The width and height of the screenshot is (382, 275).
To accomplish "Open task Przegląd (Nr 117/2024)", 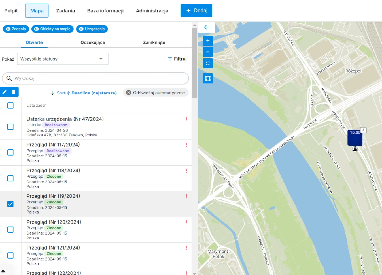I will [53, 145].
